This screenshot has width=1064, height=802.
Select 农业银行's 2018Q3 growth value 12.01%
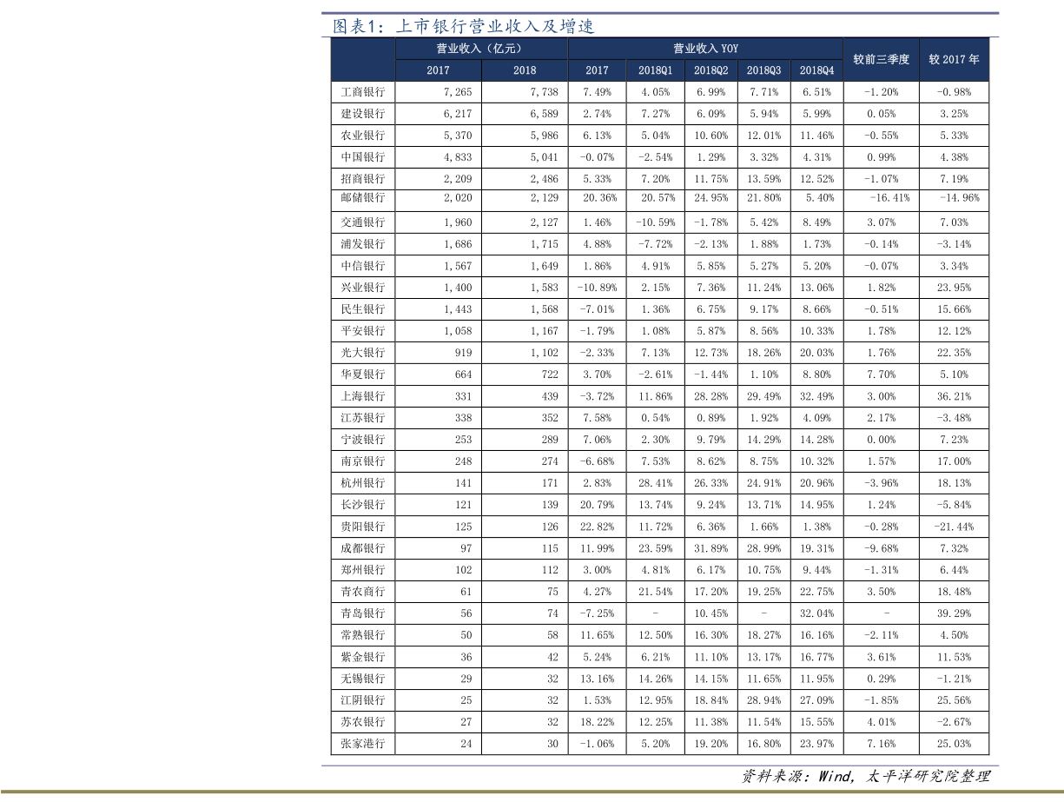click(x=763, y=136)
